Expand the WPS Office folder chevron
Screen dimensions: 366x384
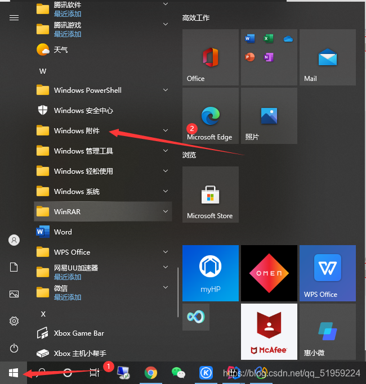pos(166,251)
